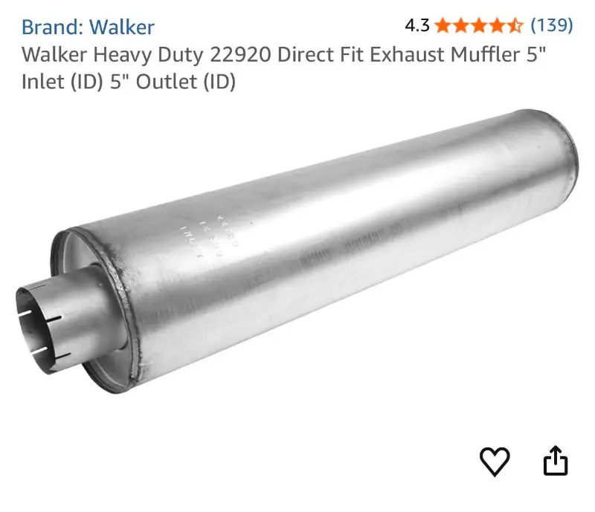
Task: Open the share icon
Action: [x=556, y=461]
